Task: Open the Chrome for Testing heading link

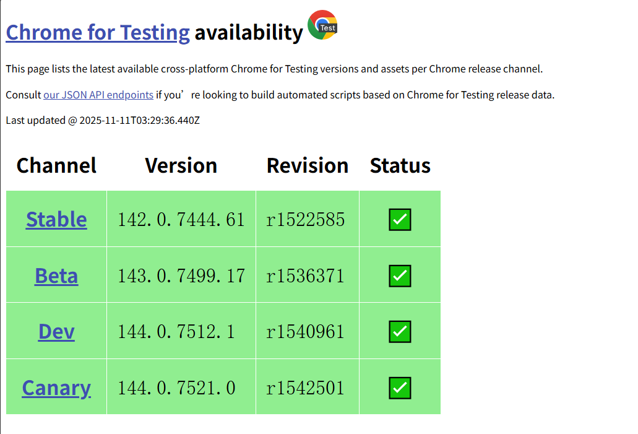Action: tap(98, 32)
